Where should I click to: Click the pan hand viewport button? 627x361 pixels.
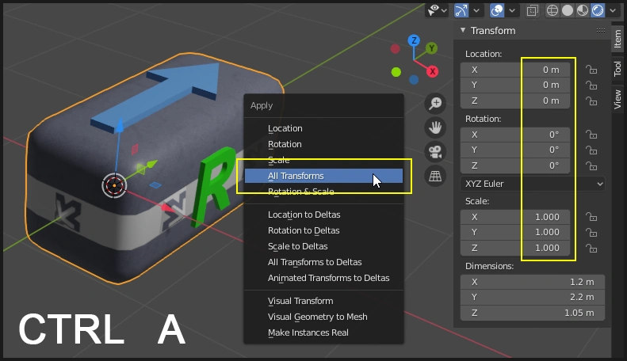coord(435,127)
